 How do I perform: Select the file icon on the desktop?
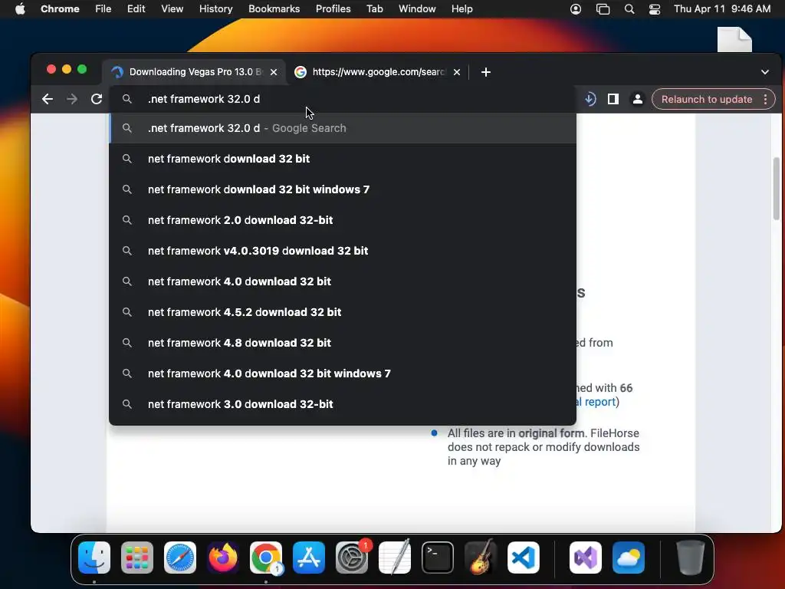pos(734,39)
